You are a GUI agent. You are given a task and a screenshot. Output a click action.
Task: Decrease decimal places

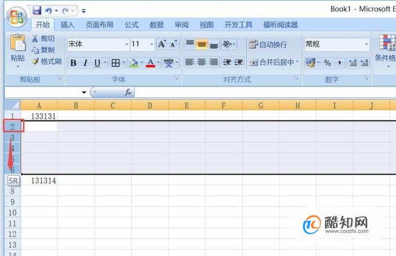tap(365, 63)
